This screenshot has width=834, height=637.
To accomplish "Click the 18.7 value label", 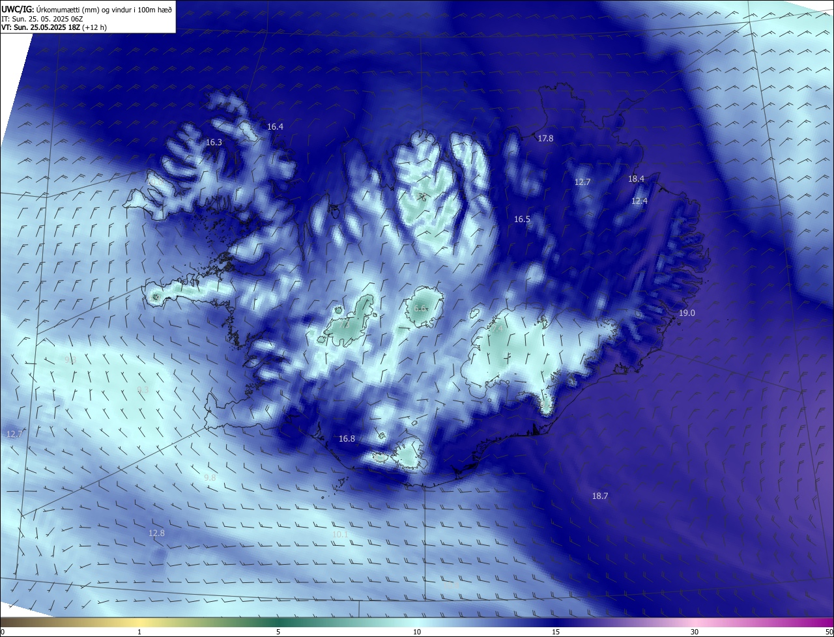I will tap(599, 496).
